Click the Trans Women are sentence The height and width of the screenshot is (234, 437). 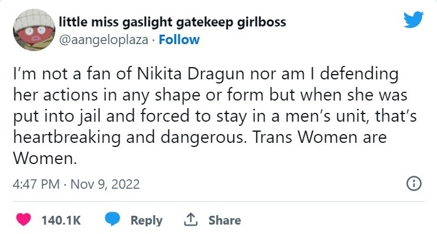tap(319, 137)
